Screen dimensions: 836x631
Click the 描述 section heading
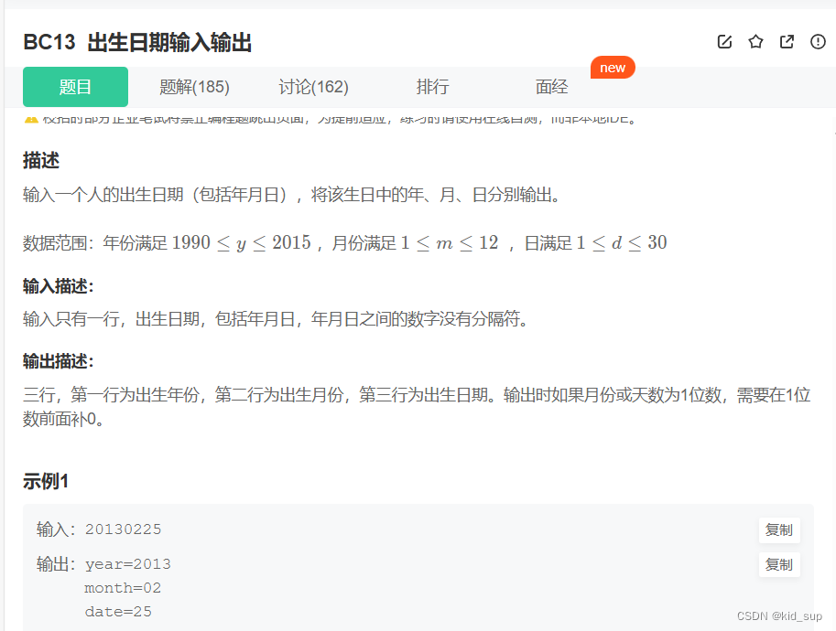coord(38,160)
